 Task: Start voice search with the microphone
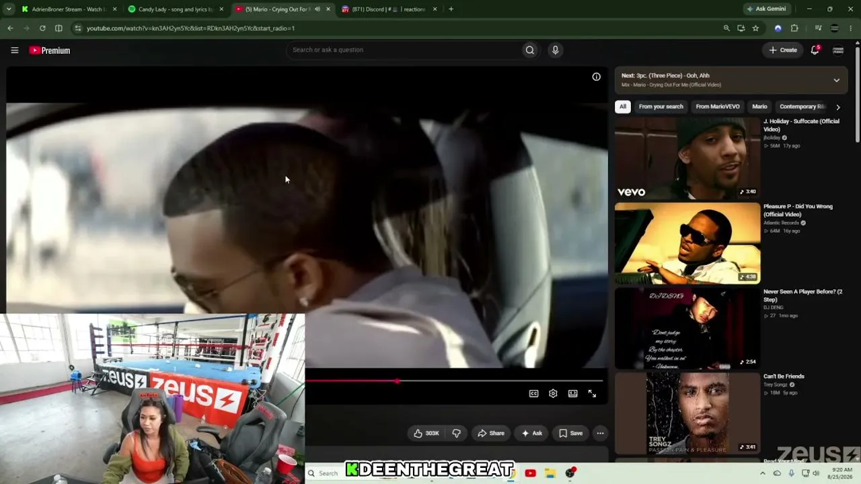tap(555, 50)
